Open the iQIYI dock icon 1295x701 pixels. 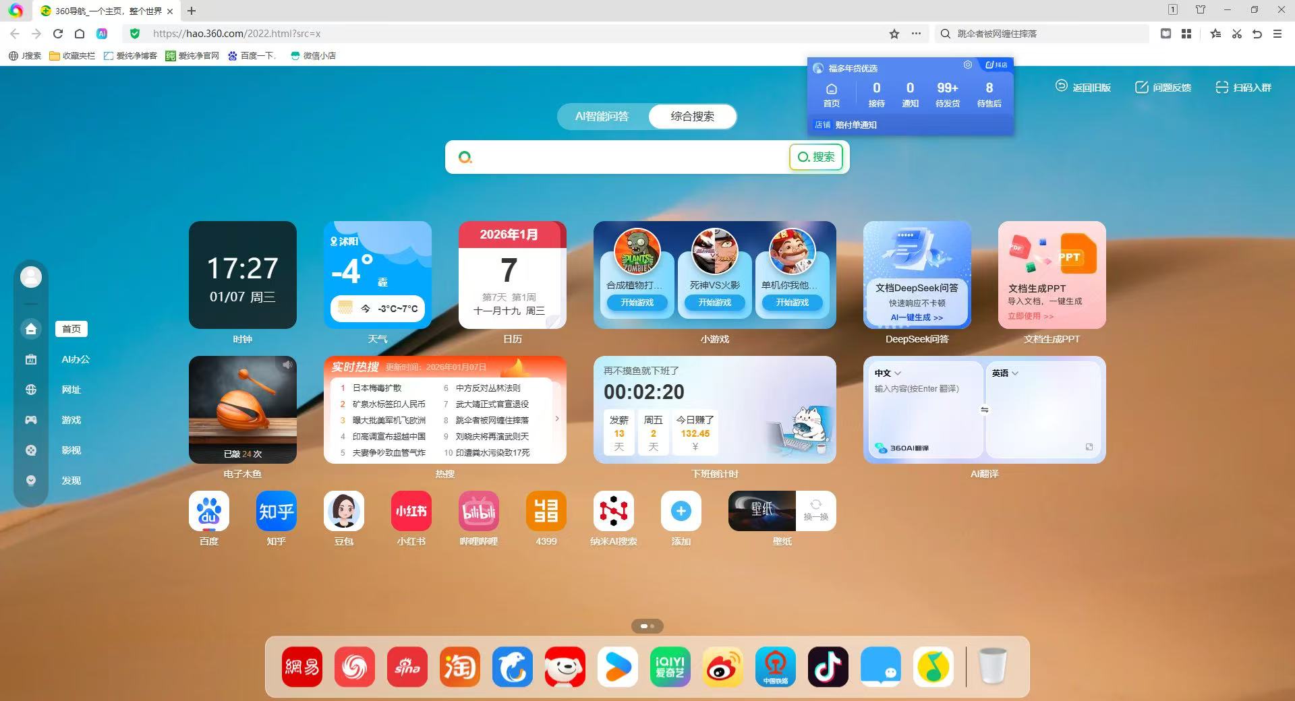point(670,667)
